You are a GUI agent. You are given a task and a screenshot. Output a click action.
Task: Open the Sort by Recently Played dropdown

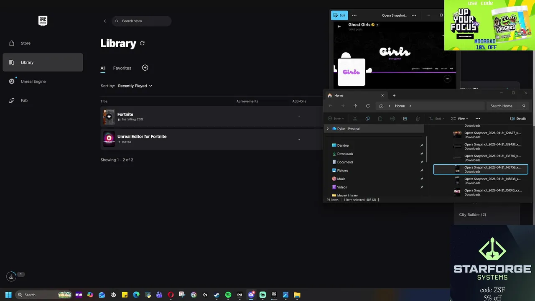(x=135, y=86)
